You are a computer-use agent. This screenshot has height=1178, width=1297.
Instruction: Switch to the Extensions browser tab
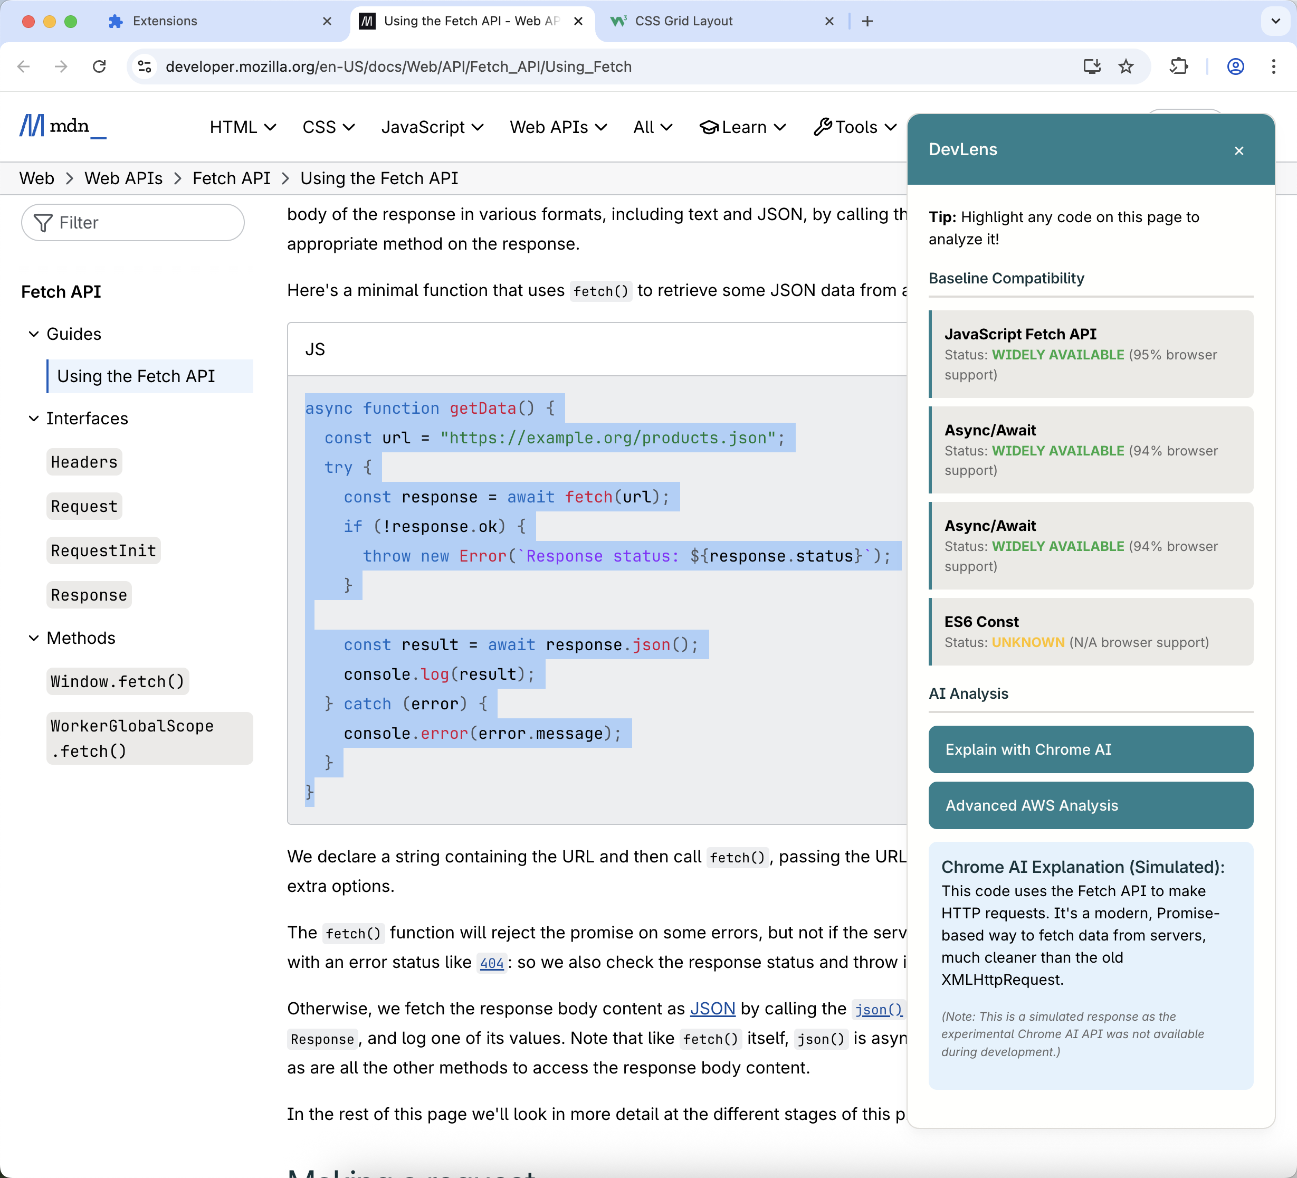pyautogui.click(x=165, y=21)
